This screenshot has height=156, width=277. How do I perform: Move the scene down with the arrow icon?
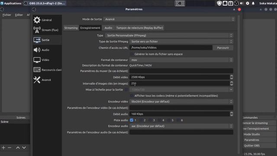[x=24, y=147]
